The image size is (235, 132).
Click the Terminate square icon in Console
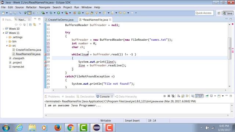pos(164,96)
